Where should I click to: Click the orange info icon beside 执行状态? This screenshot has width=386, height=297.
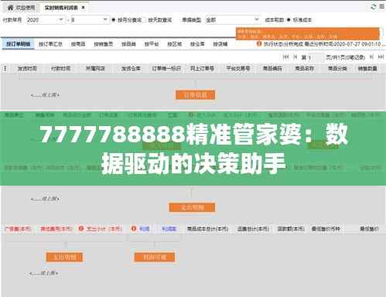coord(259,44)
